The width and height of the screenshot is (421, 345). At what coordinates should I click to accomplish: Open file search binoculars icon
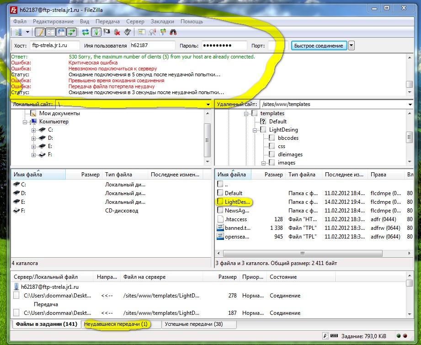[173, 32]
